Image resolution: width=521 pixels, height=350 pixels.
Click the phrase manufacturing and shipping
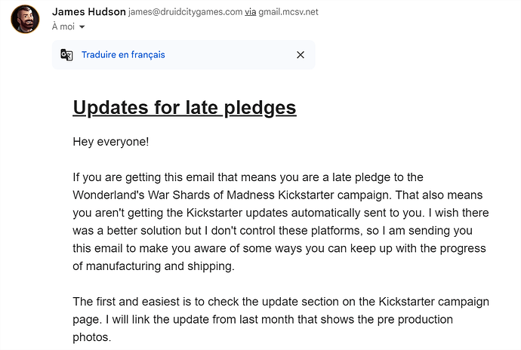159,266
